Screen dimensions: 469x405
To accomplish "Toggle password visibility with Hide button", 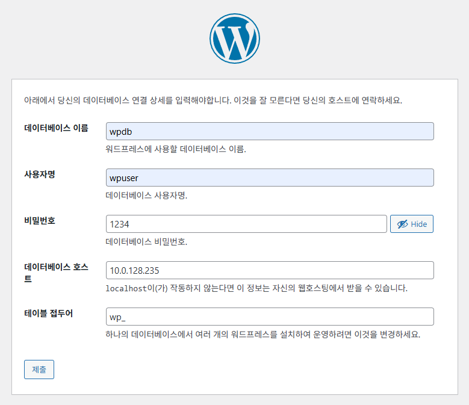I will 412,224.
